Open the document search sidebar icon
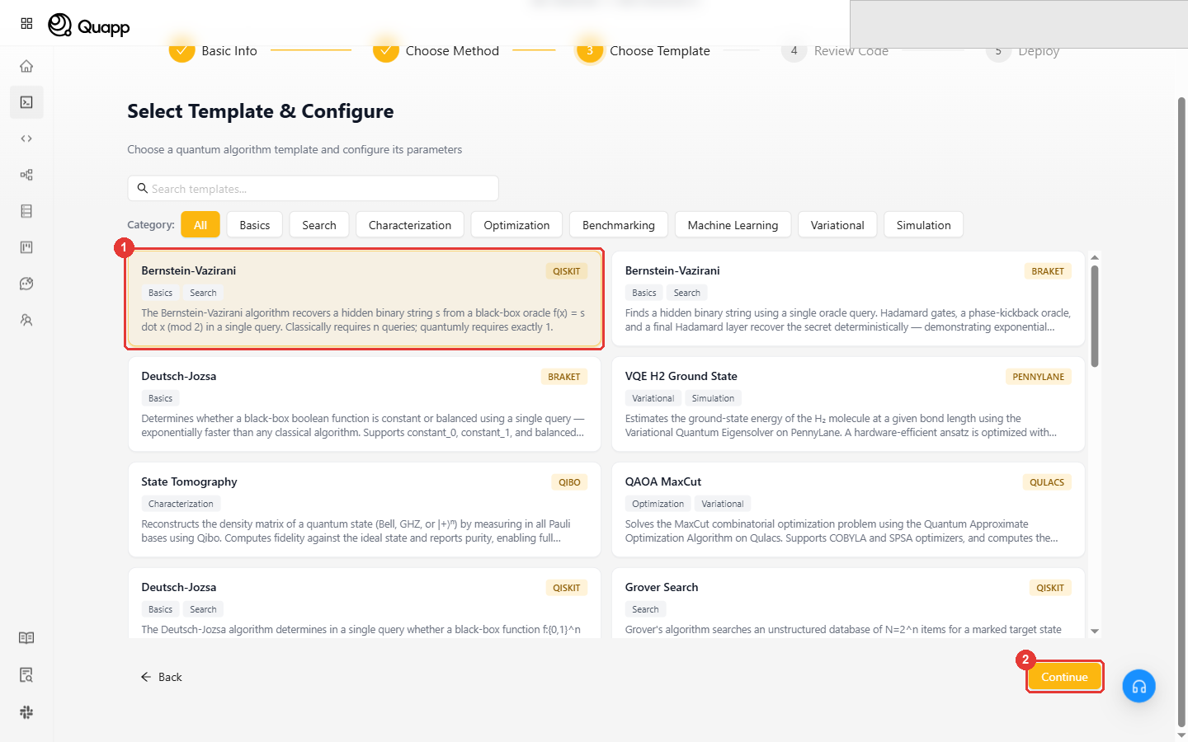The height and width of the screenshot is (742, 1188). click(26, 675)
